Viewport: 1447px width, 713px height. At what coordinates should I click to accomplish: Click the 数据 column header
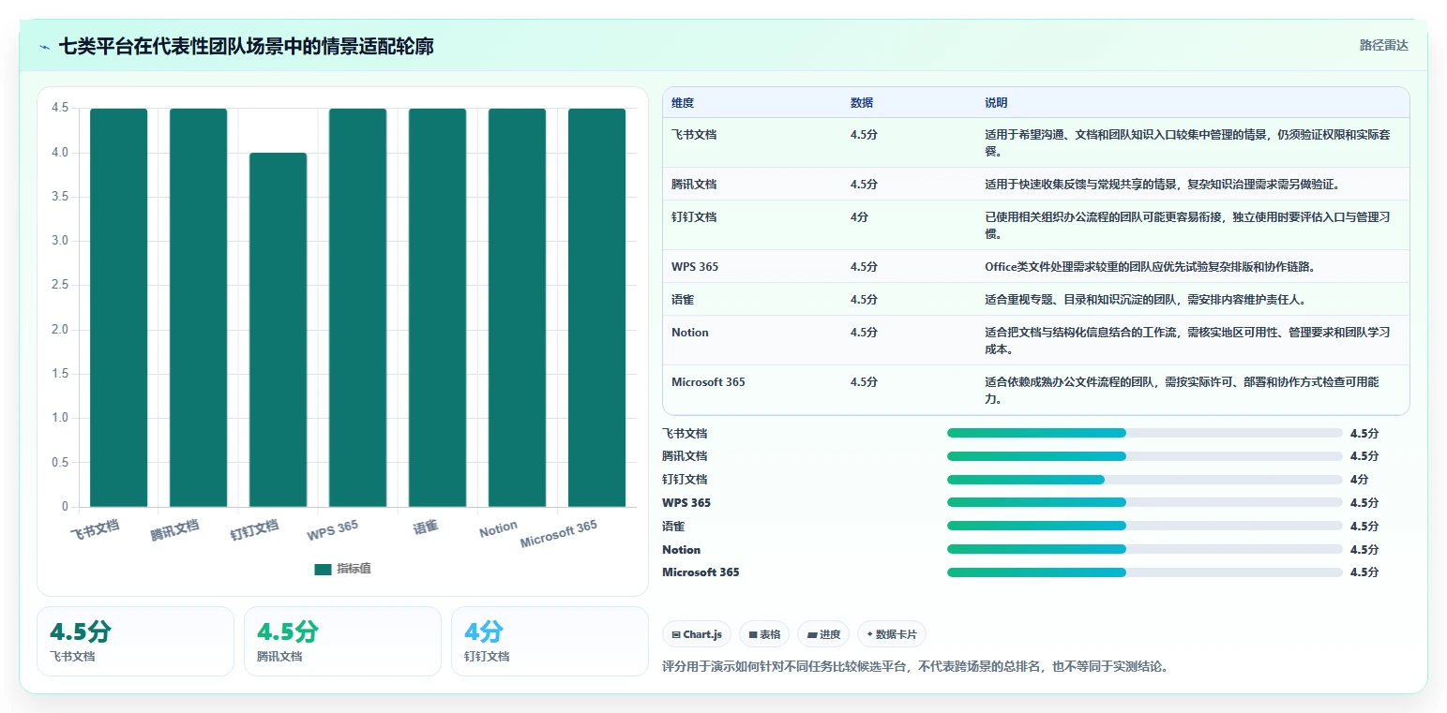click(x=862, y=102)
